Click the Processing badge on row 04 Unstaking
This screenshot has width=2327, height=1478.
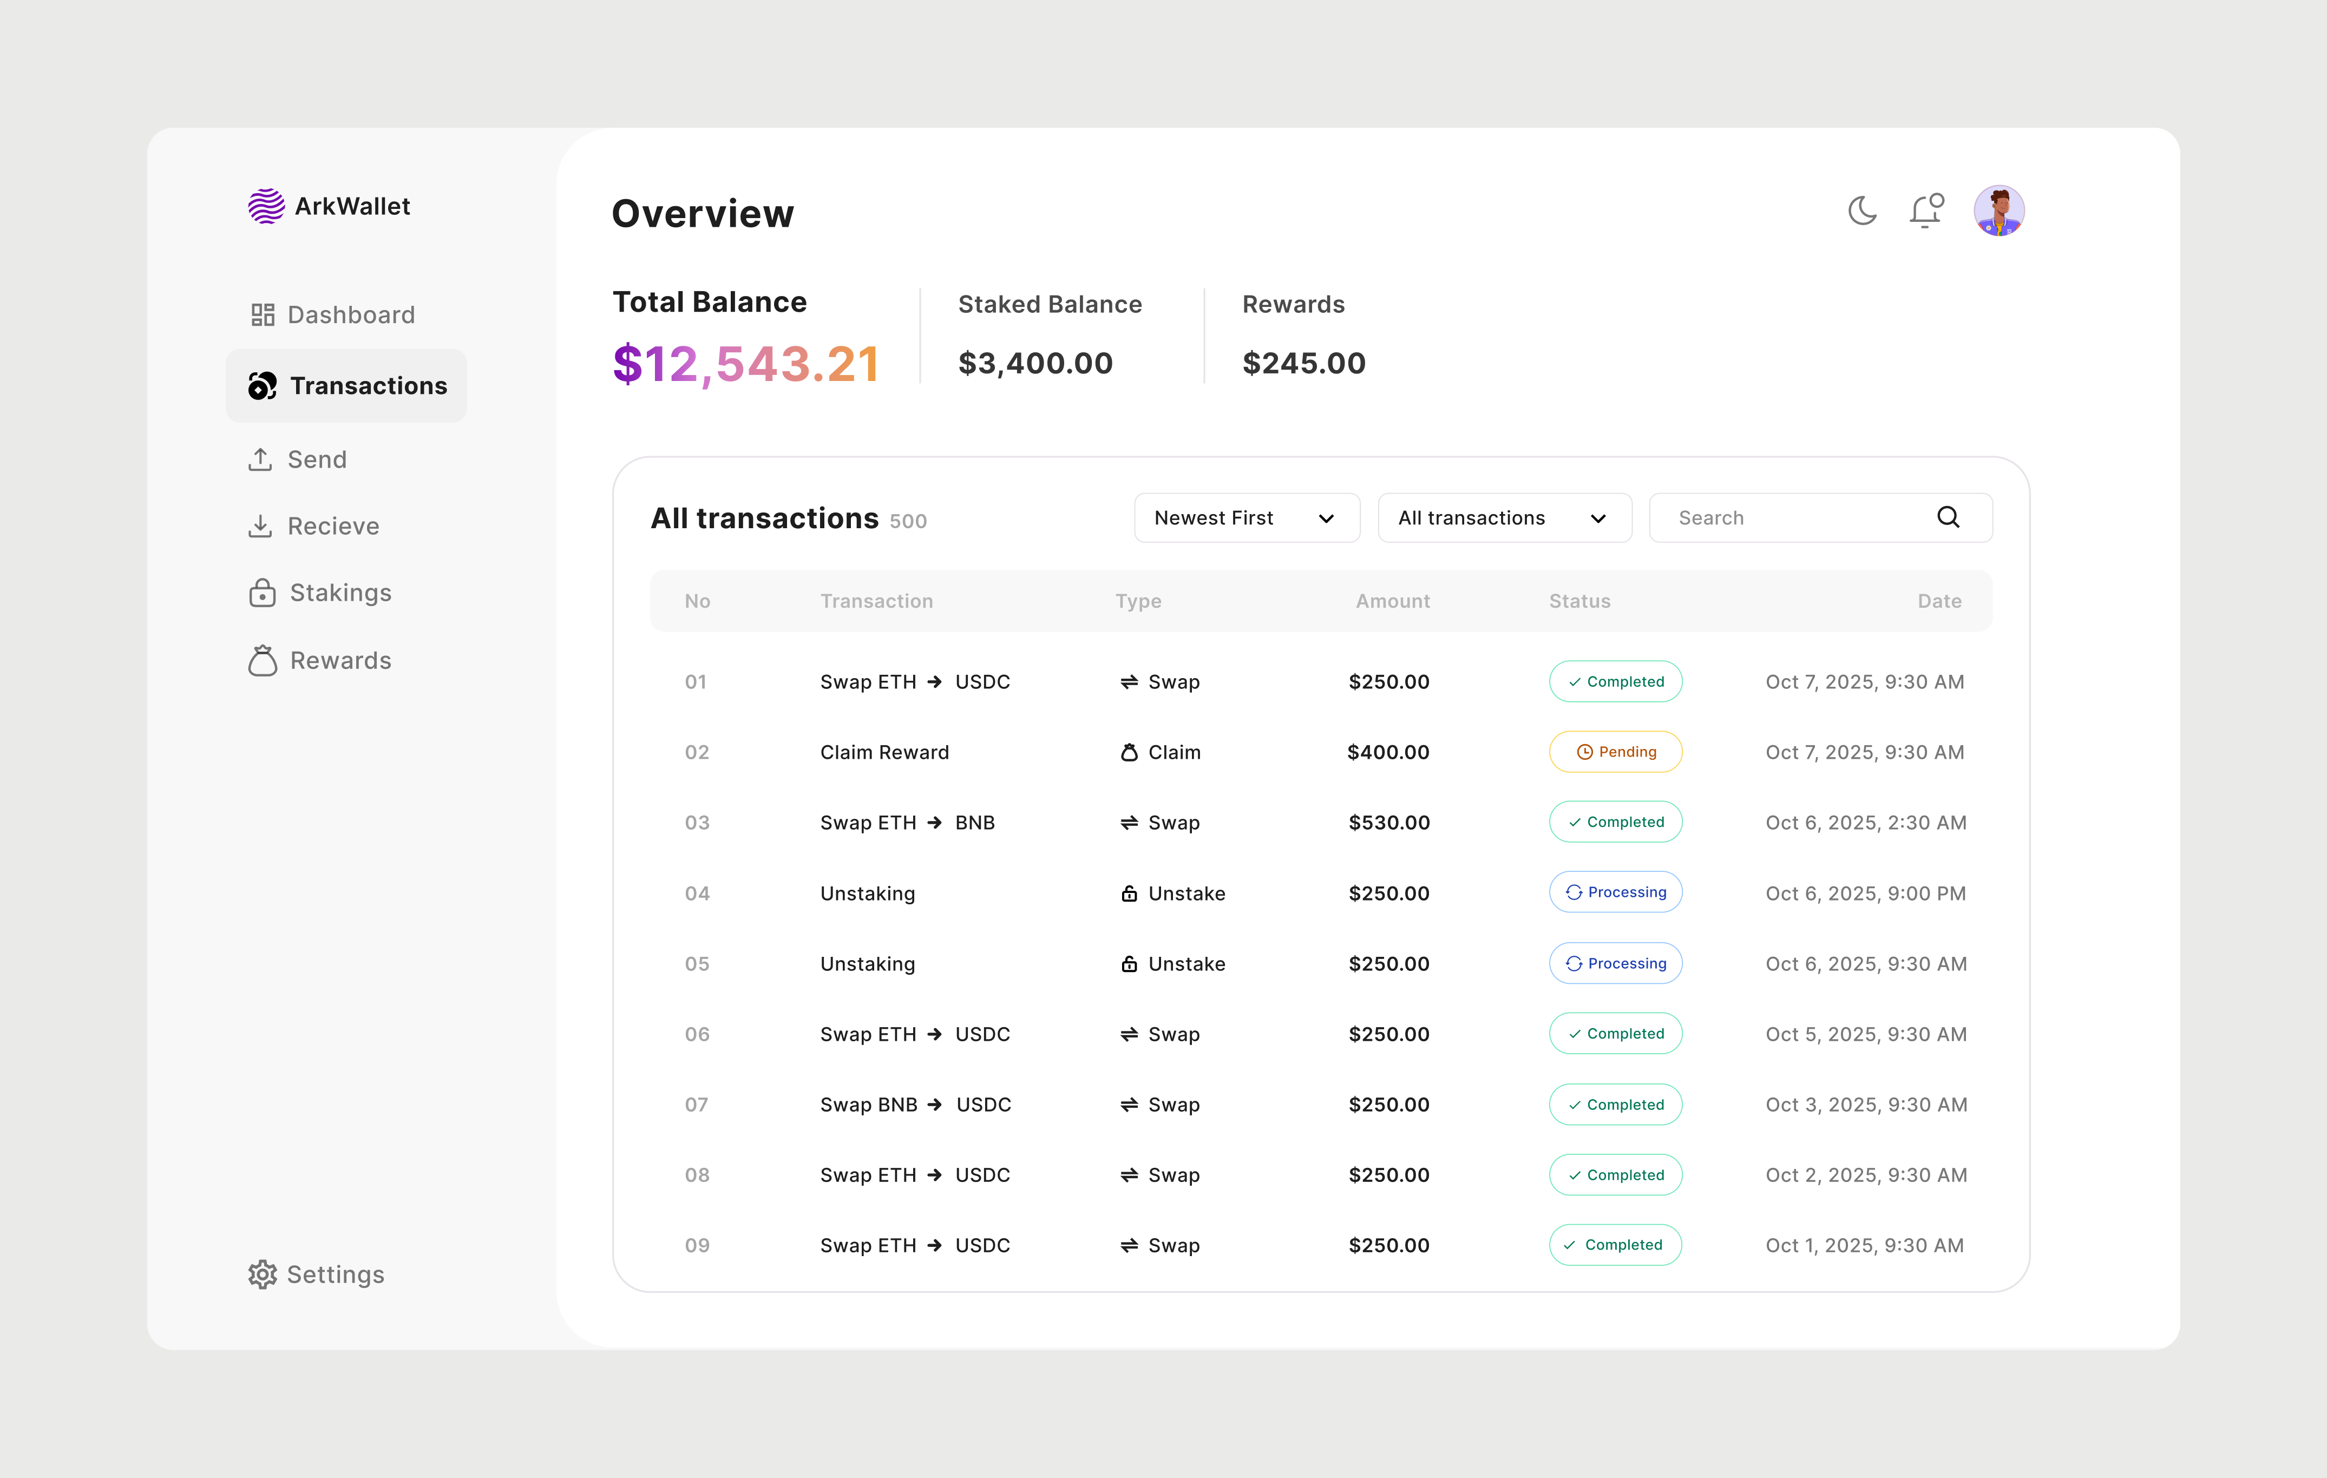click(1615, 892)
